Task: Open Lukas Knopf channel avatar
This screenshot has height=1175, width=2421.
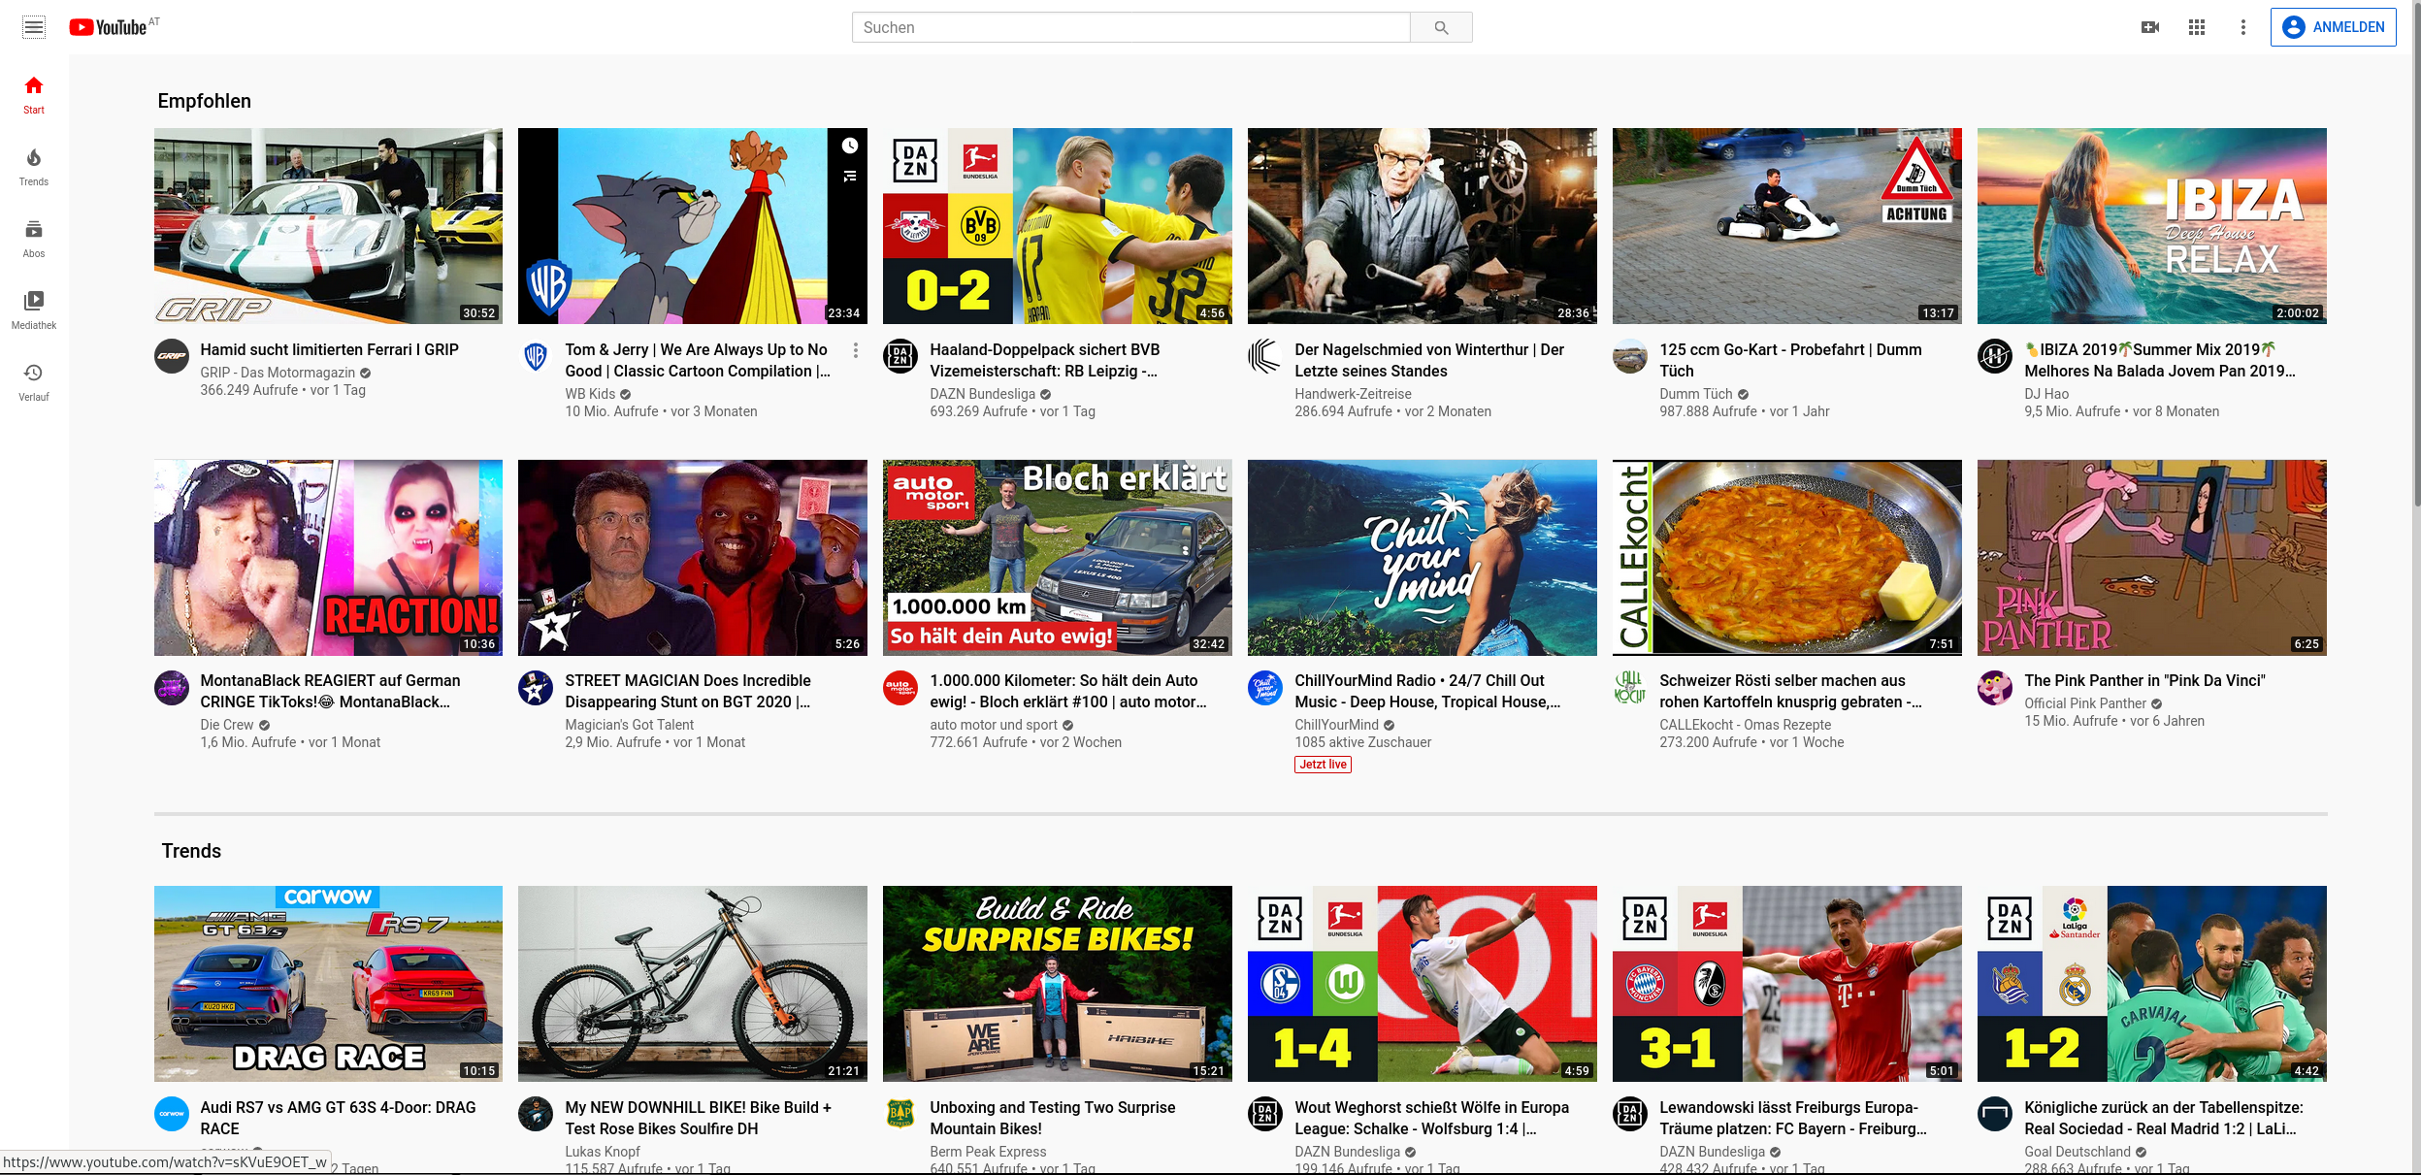Action: click(536, 1114)
